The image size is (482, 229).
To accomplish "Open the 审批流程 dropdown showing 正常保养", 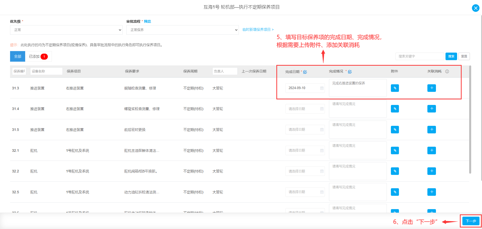I will coord(182,30).
